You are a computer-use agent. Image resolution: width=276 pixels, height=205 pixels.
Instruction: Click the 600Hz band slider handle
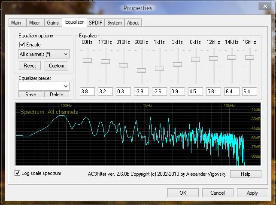coord(141,70)
